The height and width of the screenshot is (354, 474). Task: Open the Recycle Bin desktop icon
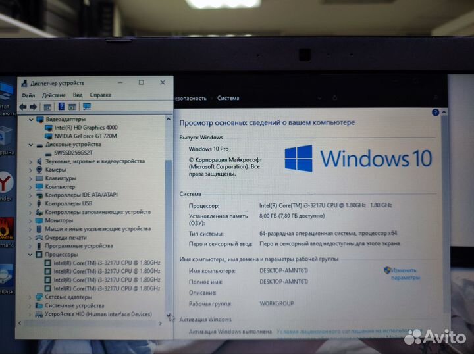6,141
